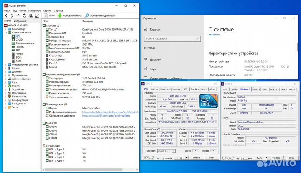The width and height of the screenshot is (301, 173).
Task: Click Главная home icon in Параметры
Action: pyautogui.click(x=146, y=29)
